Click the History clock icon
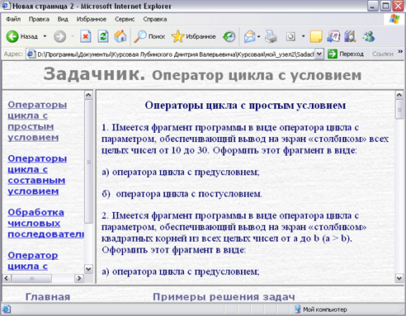The width and height of the screenshot is (406, 316). point(229,36)
